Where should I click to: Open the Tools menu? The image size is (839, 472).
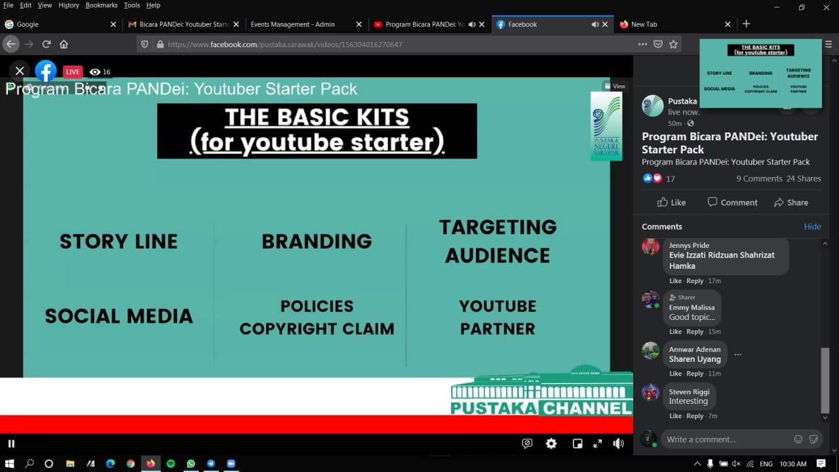(132, 5)
